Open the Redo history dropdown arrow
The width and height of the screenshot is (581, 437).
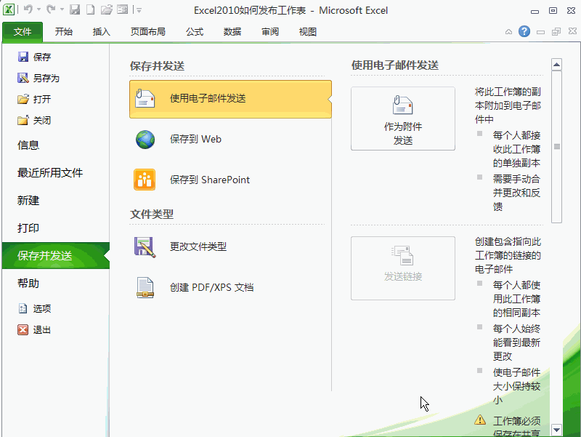pos(62,10)
